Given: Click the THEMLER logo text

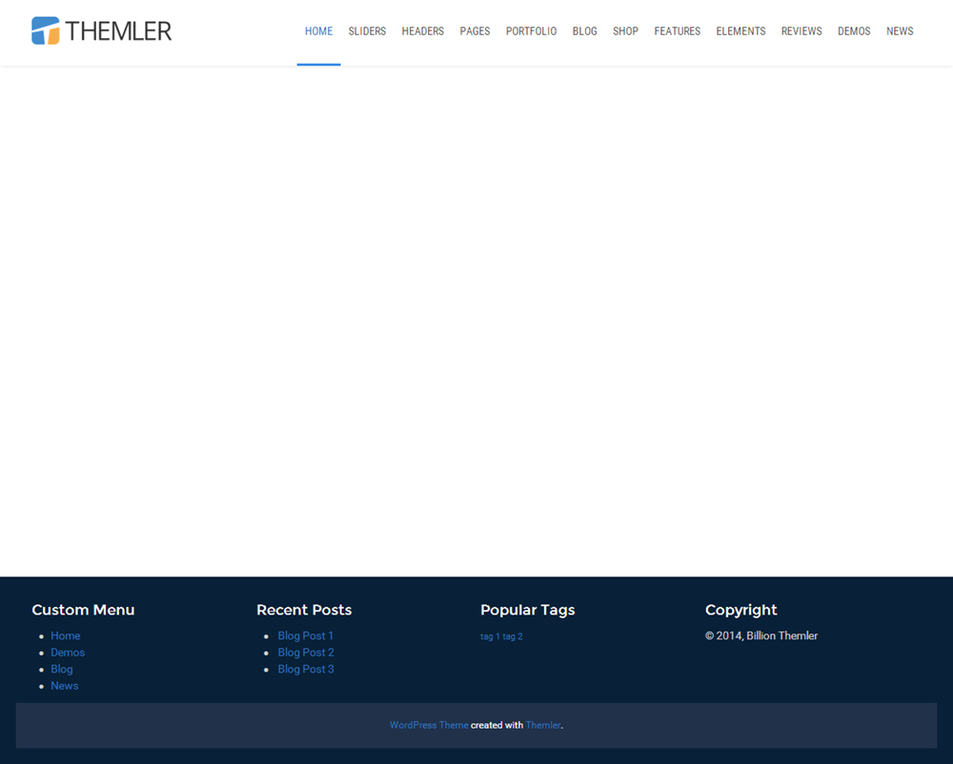Looking at the screenshot, I should pos(118,31).
